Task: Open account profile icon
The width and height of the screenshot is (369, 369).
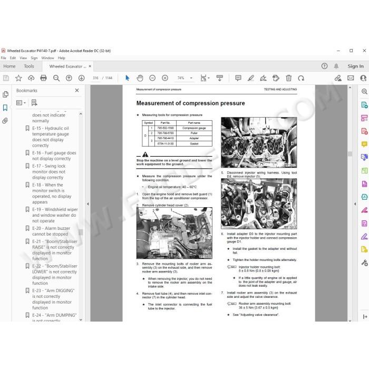Action: (x=363, y=78)
